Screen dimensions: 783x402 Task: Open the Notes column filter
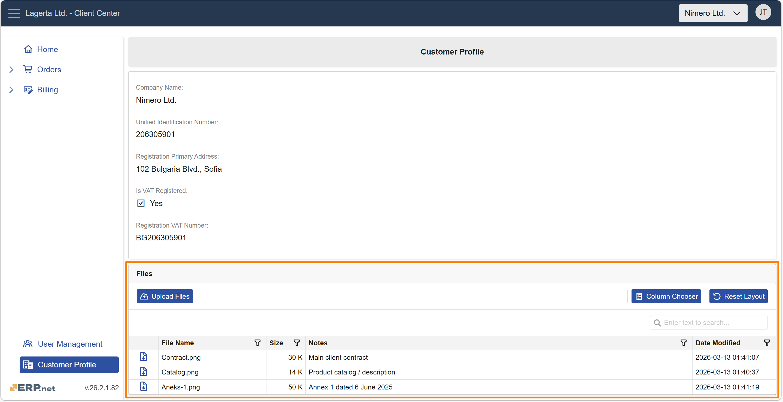[x=683, y=343]
